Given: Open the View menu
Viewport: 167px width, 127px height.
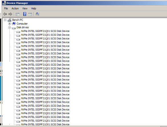Looking at the screenshot, I should click(x=25, y=9).
